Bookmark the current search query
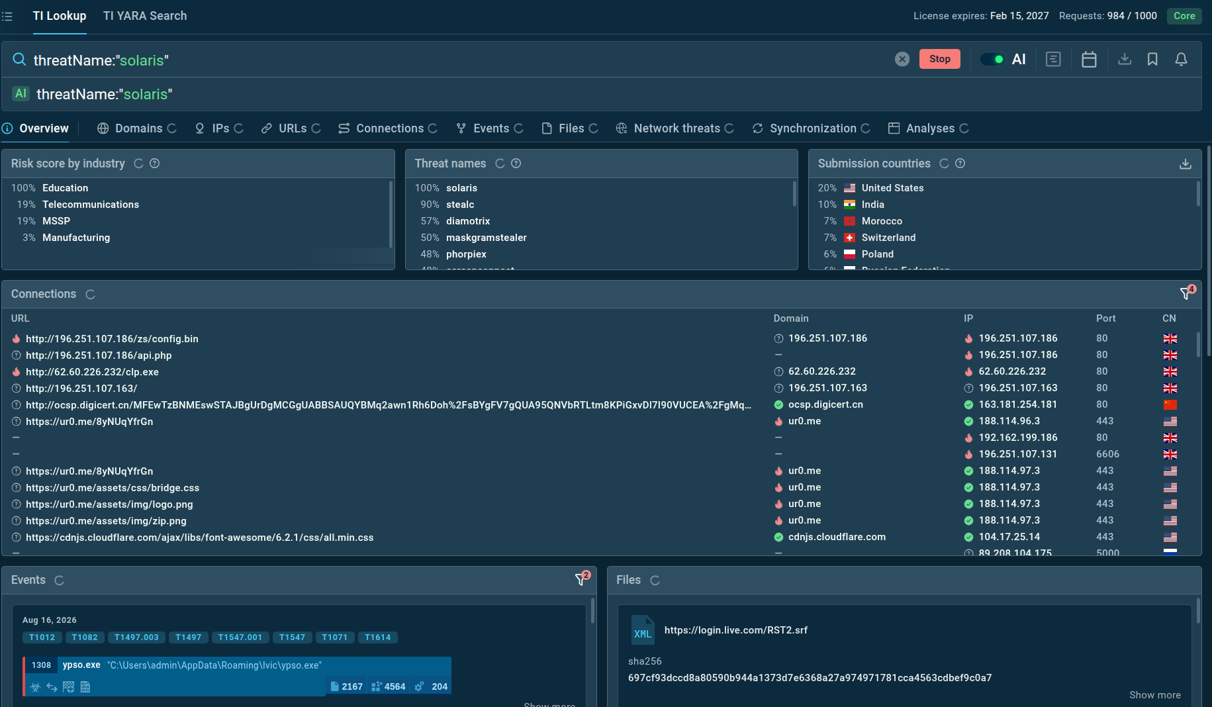Image resolution: width=1212 pixels, height=707 pixels. 1152,59
